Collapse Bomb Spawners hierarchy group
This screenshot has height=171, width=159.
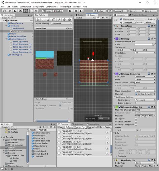tap(6, 39)
